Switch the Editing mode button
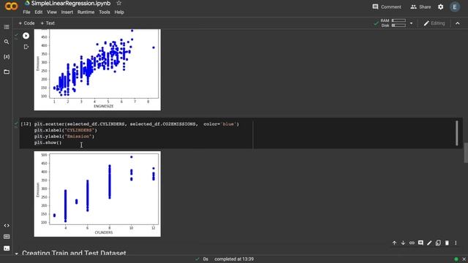 [434, 23]
